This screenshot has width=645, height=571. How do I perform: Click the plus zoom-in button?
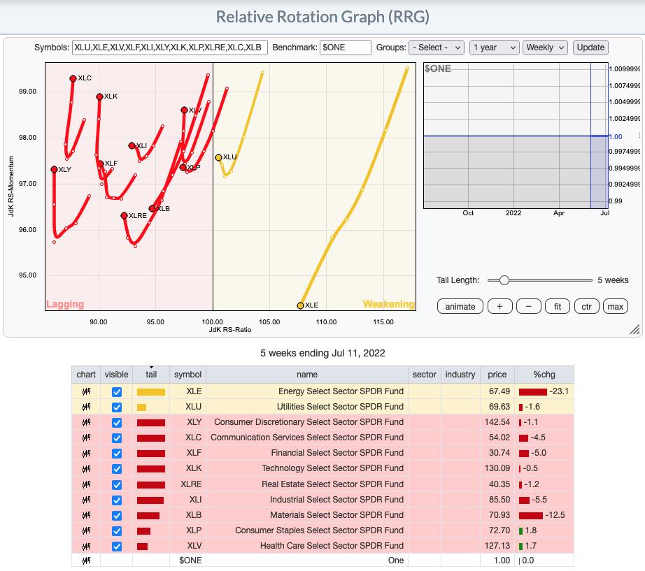pyautogui.click(x=499, y=306)
